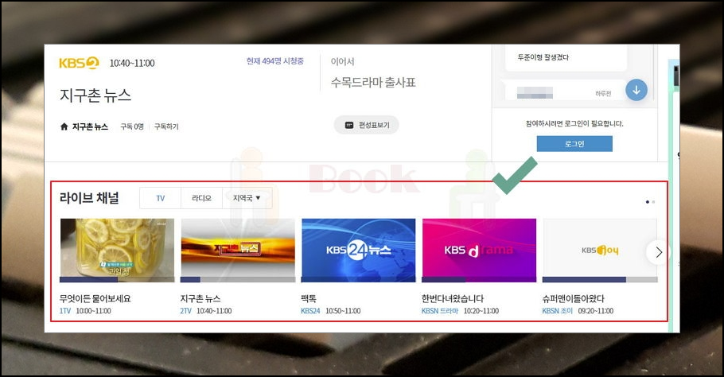The width and height of the screenshot is (724, 377).
Task: Select the TV tab in 라이브 채널
Action: tap(160, 198)
